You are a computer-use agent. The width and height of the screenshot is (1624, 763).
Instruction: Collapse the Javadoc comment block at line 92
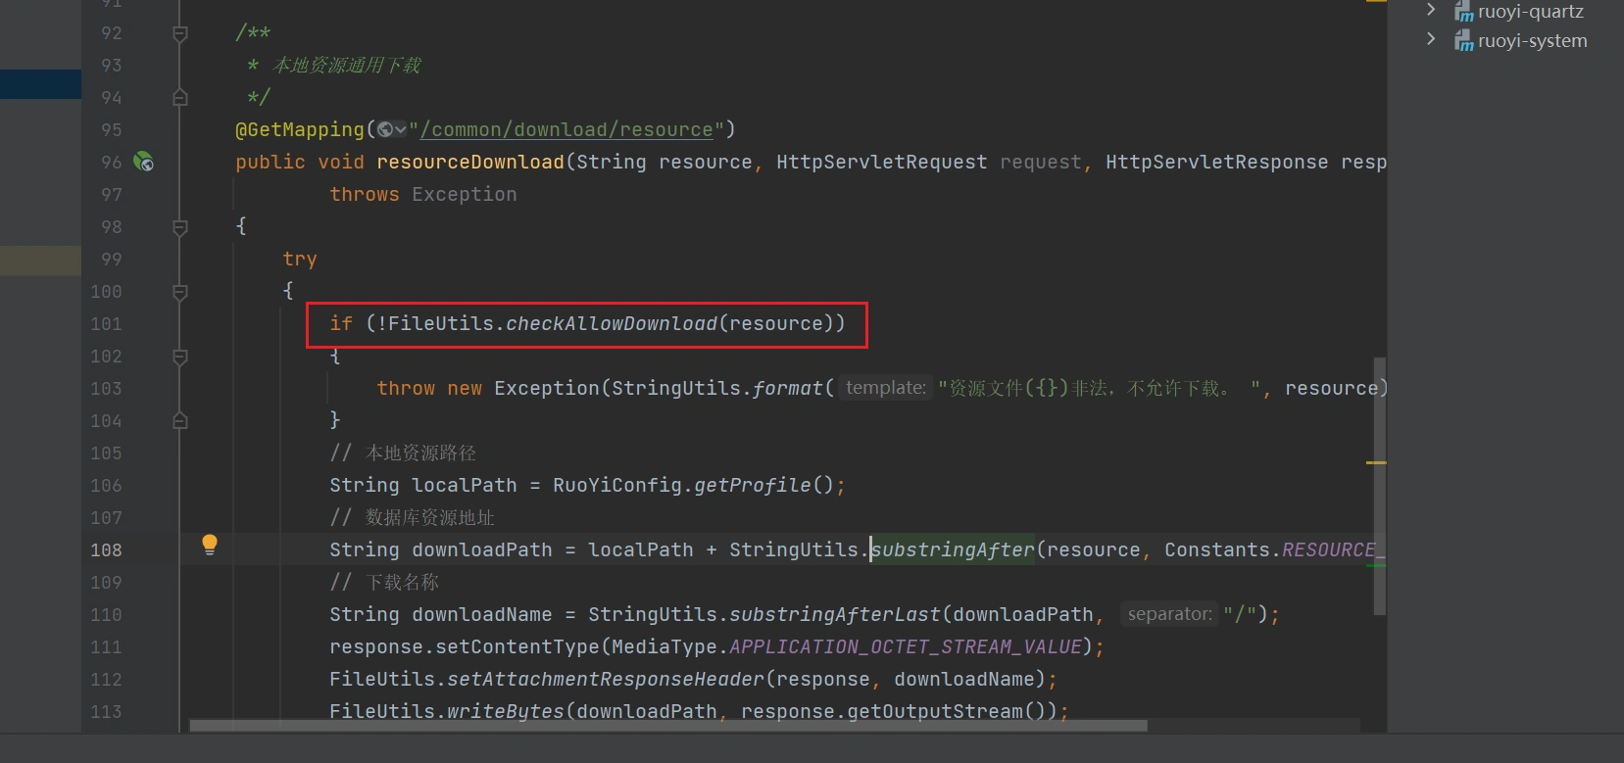[180, 33]
